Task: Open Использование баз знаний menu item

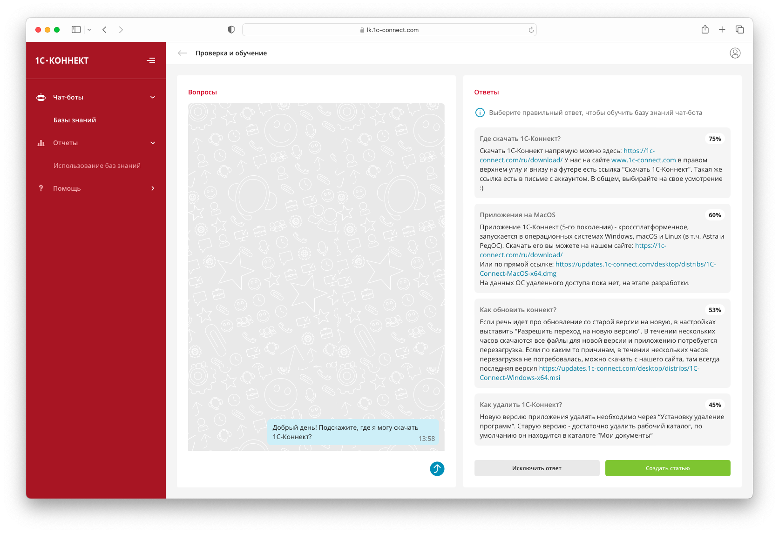Action: 97,166
